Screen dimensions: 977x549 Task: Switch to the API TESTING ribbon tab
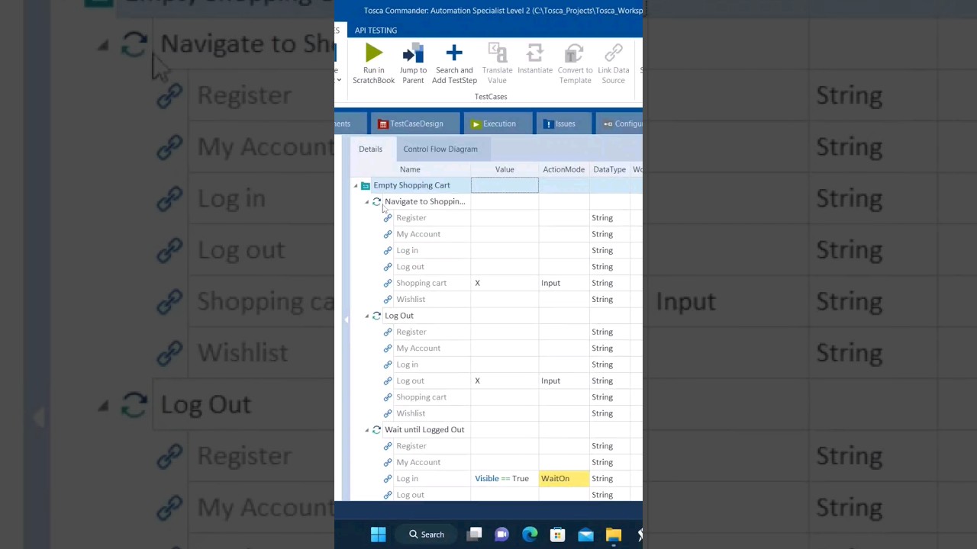pyautogui.click(x=376, y=30)
